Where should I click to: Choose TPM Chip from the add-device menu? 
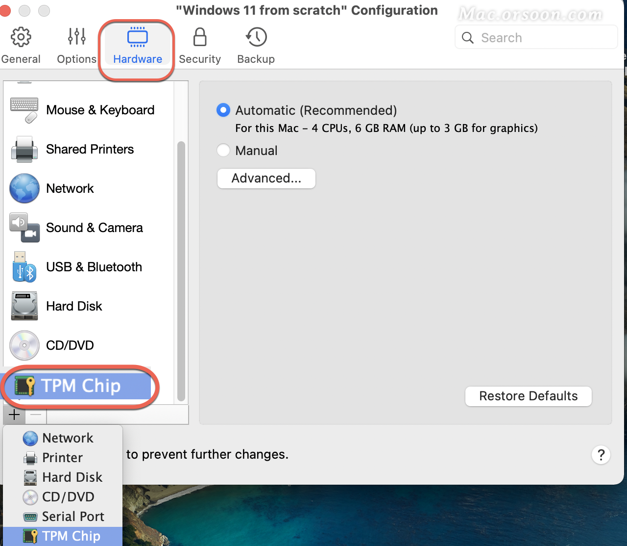(x=63, y=536)
